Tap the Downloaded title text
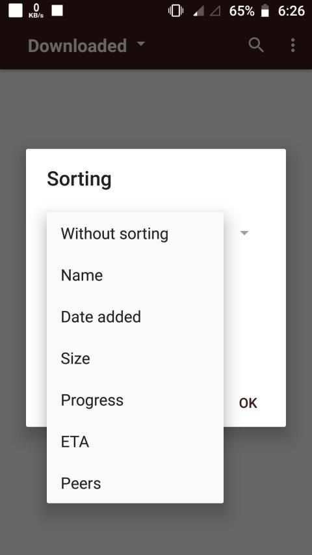312x555 pixels. tap(77, 46)
